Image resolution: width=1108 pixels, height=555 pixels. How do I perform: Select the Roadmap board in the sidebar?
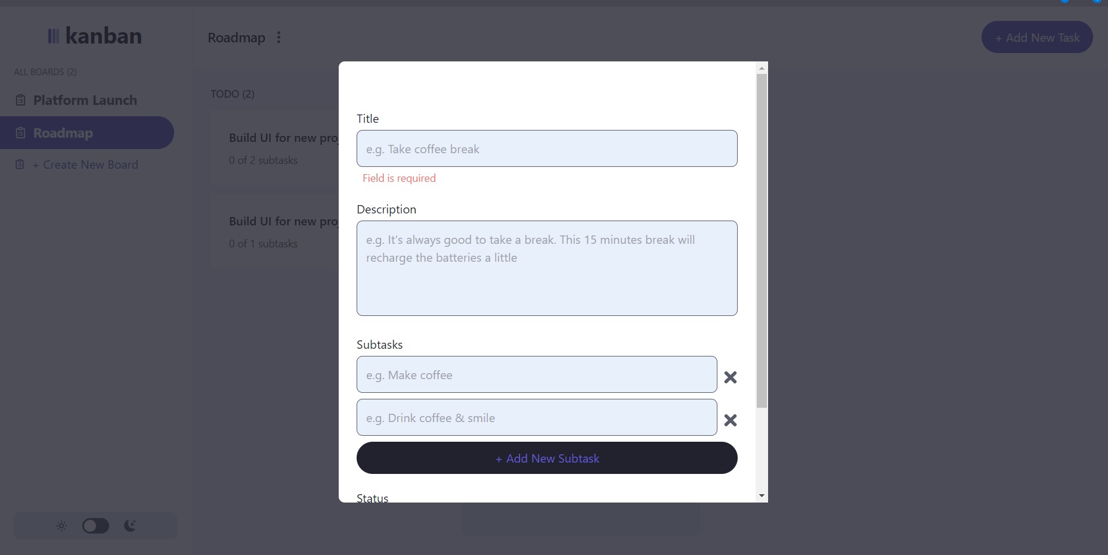point(62,132)
